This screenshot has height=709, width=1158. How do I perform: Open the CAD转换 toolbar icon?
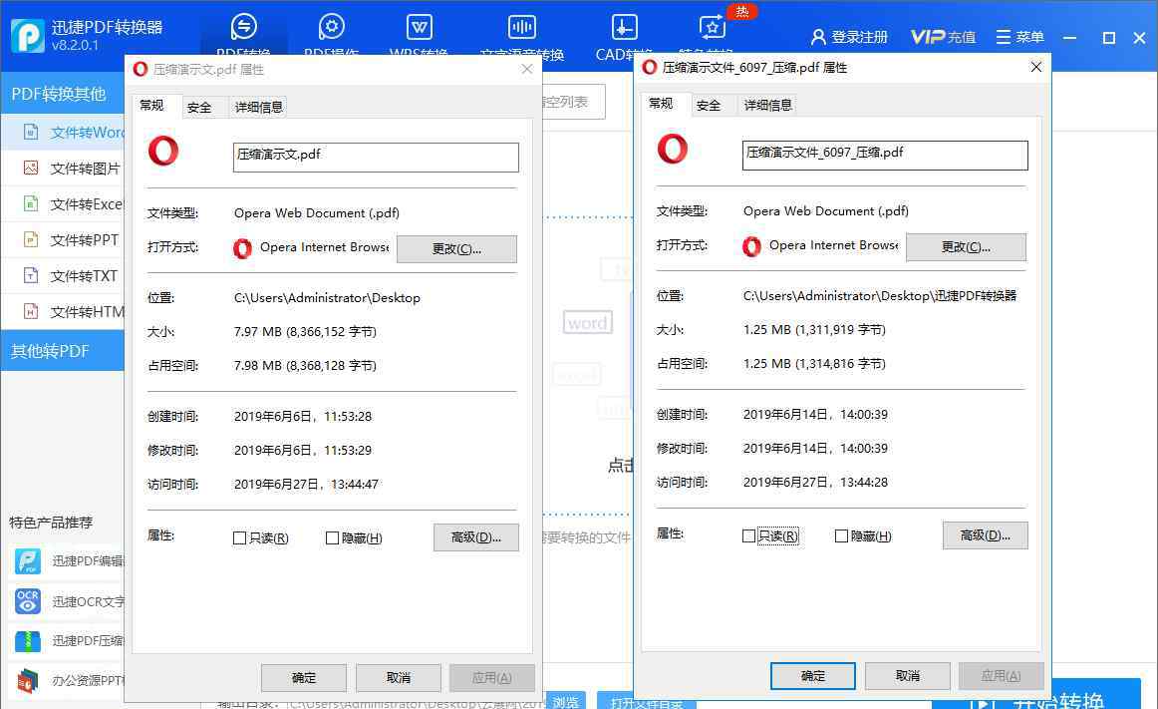click(624, 28)
